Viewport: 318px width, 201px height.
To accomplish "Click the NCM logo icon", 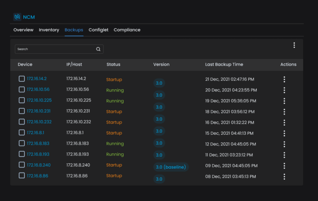I will pos(17,17).
